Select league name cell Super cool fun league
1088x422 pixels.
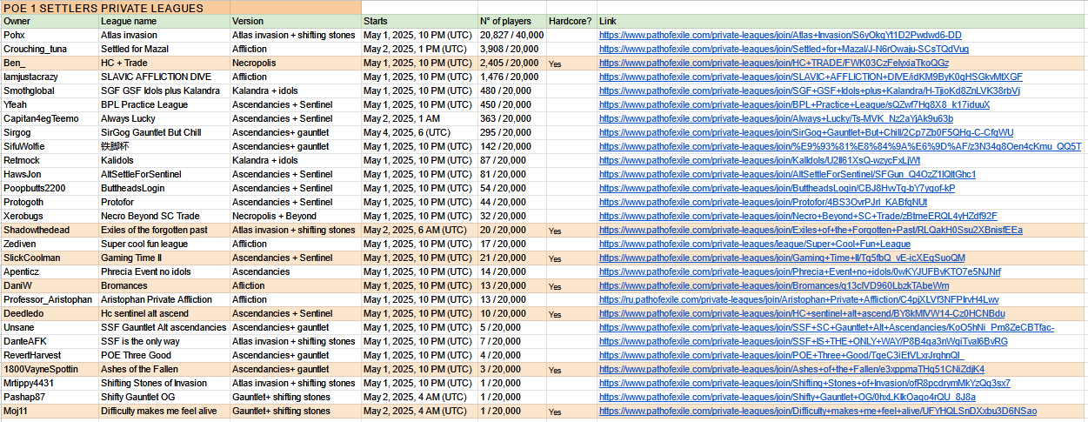point(164,244)
